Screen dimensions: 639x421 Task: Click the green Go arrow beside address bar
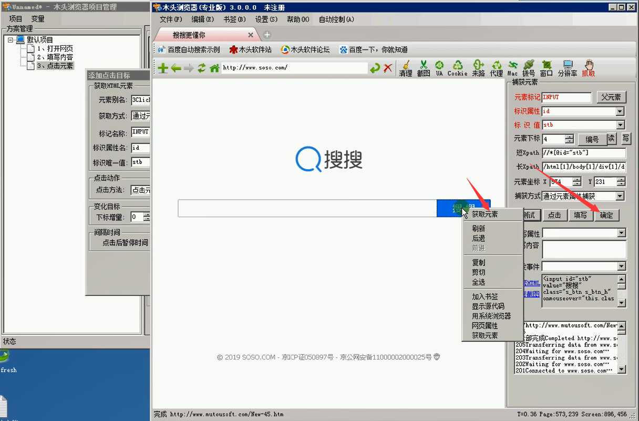(375, 68)
